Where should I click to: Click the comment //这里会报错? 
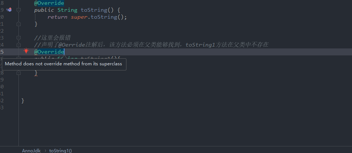[52, 38]
